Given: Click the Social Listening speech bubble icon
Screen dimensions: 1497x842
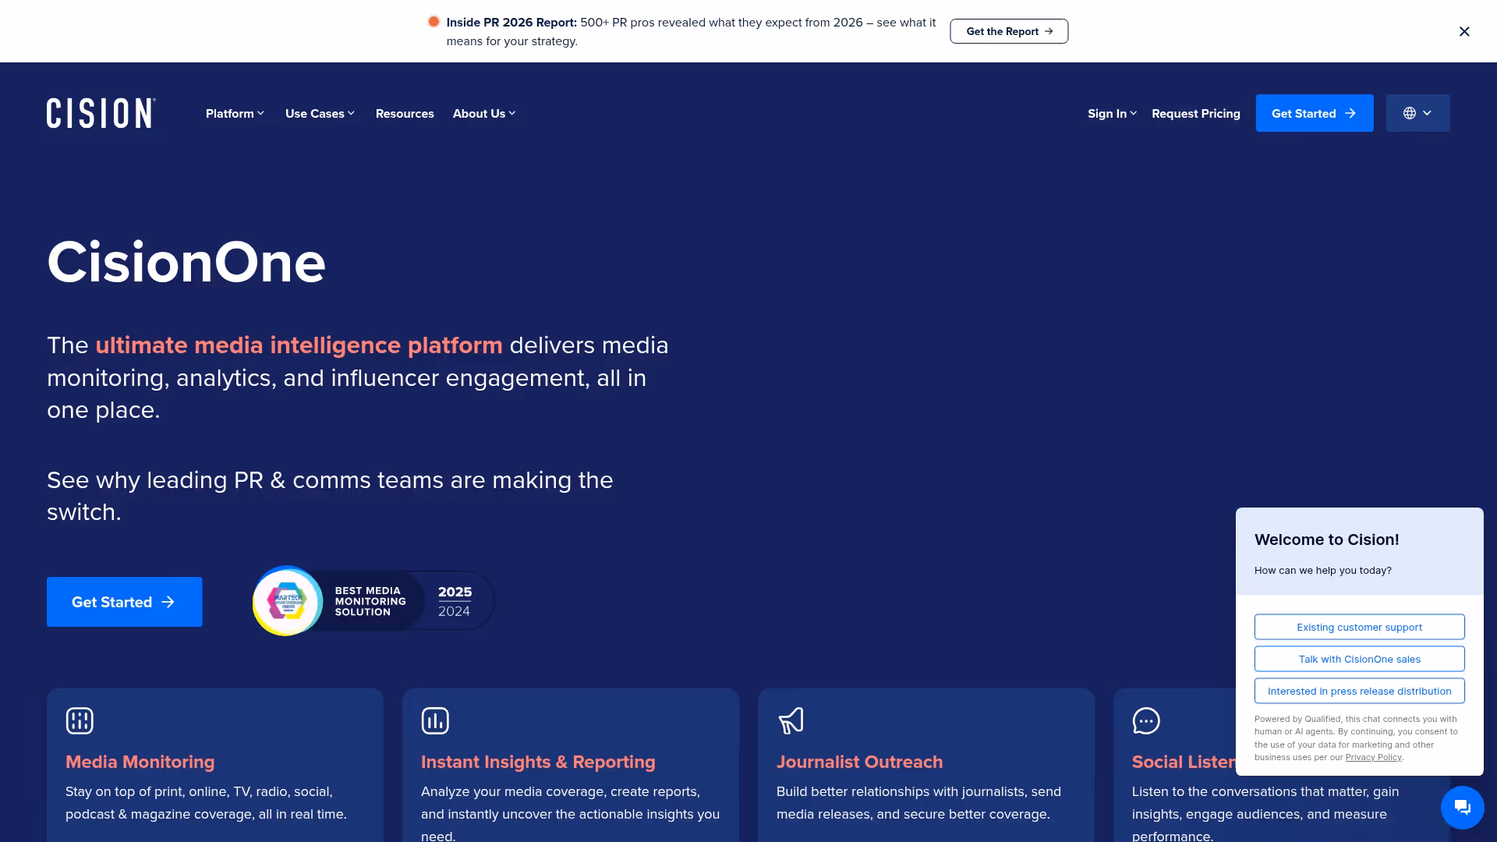Looking at the screenshot, I should pyautogui.click(x=1146, y=720).
